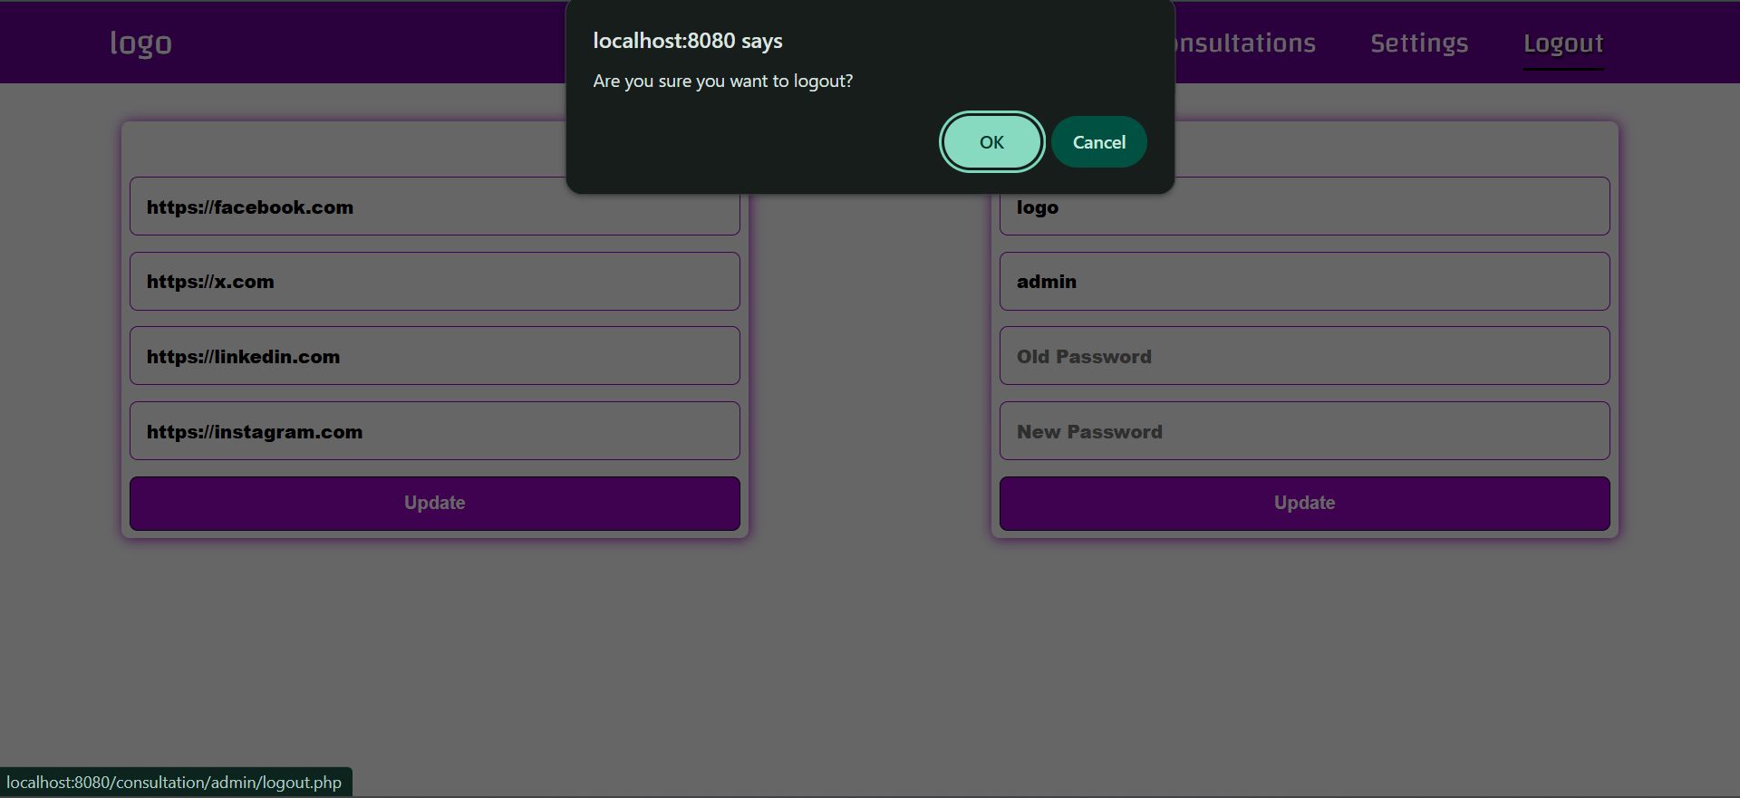Image resolution: width=1740 pixels, height=798 pixels.
Task: Focus the Instagram URL field
Action: (x=435, y=431)
